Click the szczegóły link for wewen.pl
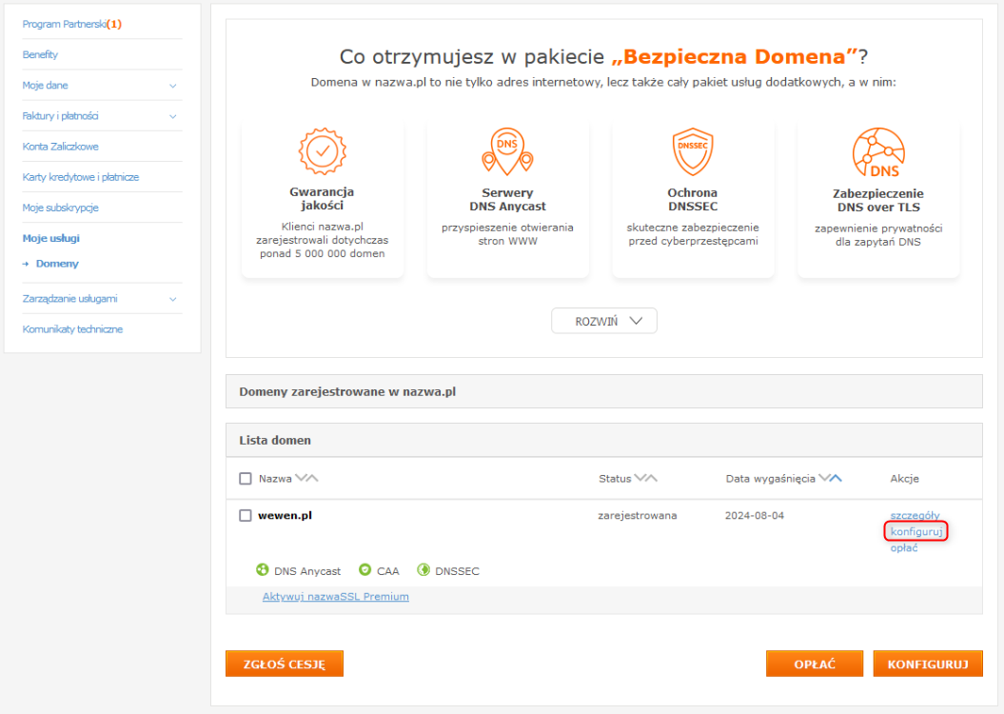 [915, 515]
